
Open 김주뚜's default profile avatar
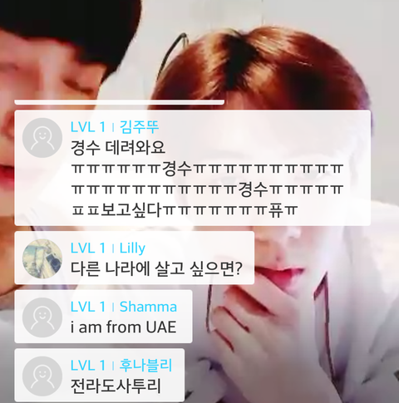[42, 138]
